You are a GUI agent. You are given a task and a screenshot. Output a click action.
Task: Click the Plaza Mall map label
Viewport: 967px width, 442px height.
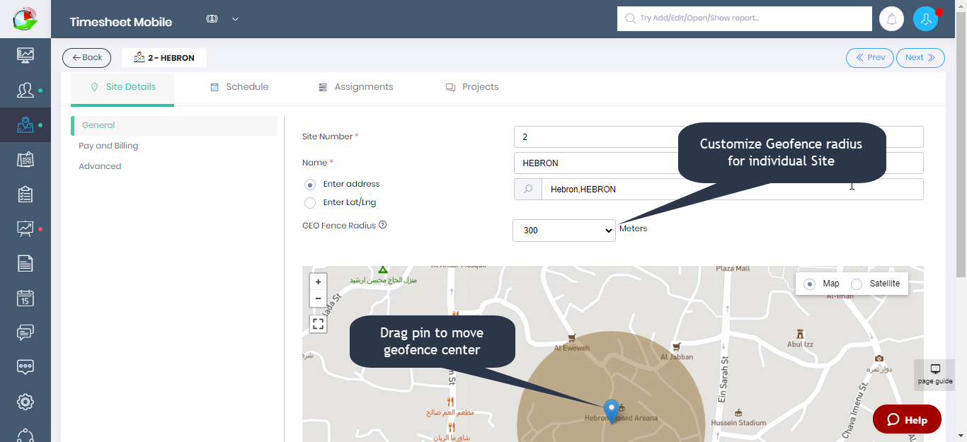pyautogui.click(x=733, y=269)
